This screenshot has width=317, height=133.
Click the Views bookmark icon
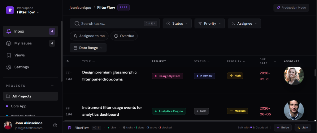(9, 55)
